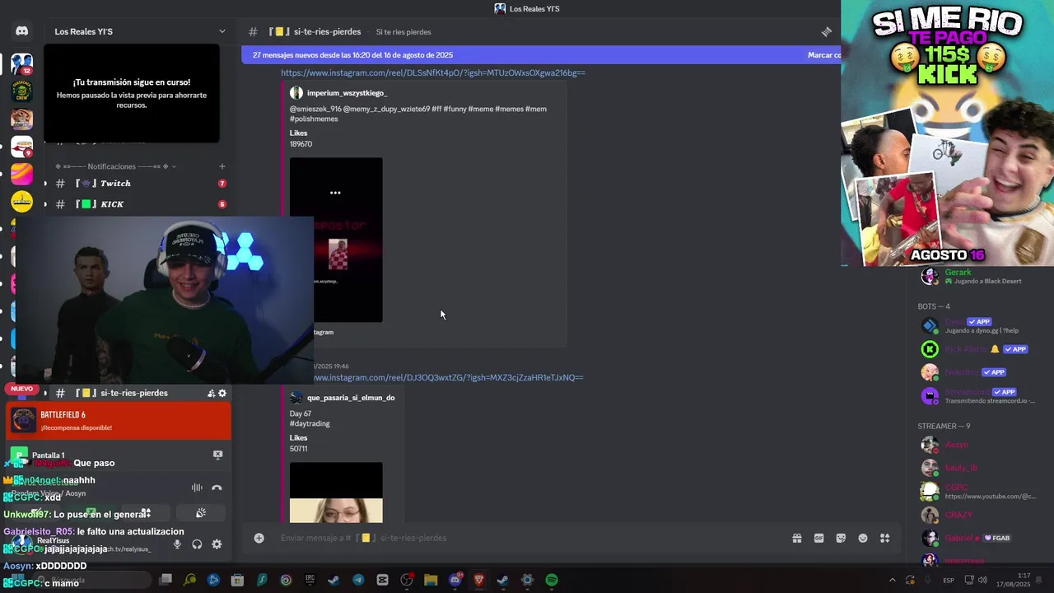Open user settings gear

coord(217,544)
